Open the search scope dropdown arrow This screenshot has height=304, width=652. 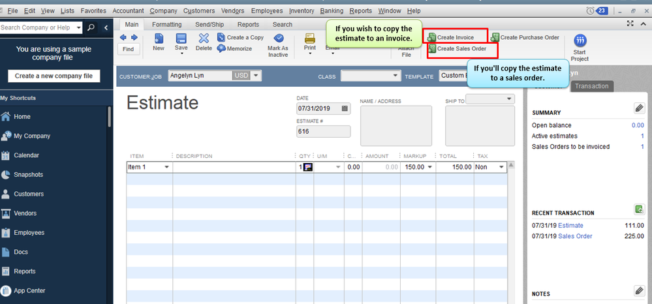click(78, 28)
